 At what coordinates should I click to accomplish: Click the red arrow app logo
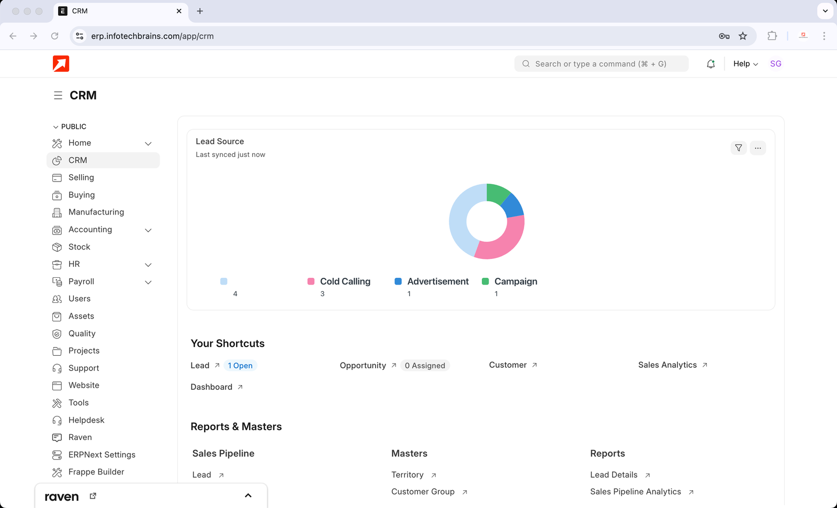tap(61, 64)
